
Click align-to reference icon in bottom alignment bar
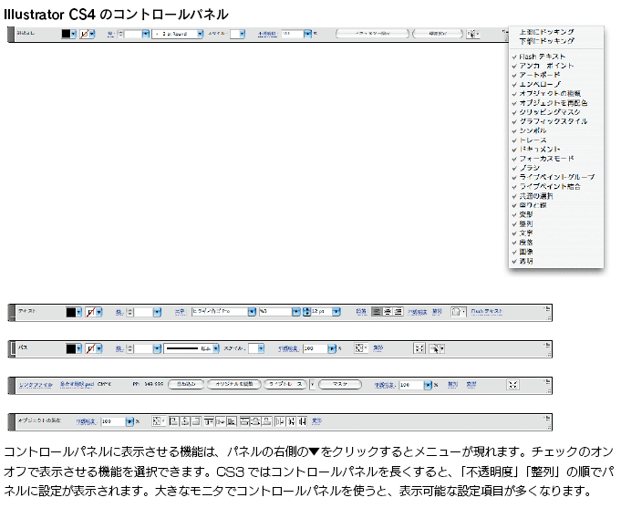coord(159,421)
